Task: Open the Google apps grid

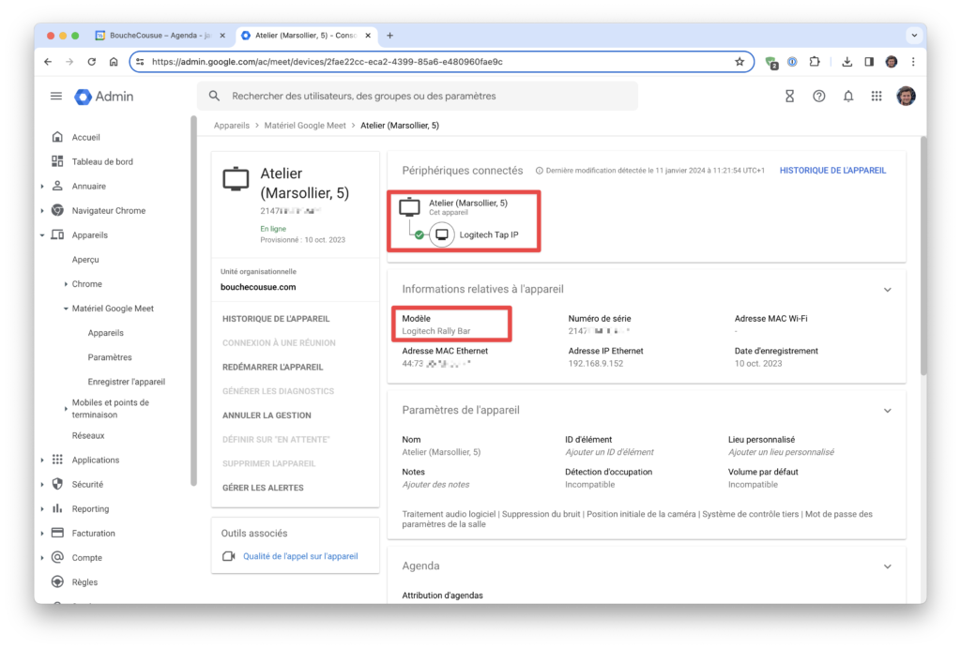Action: (877, 97)
